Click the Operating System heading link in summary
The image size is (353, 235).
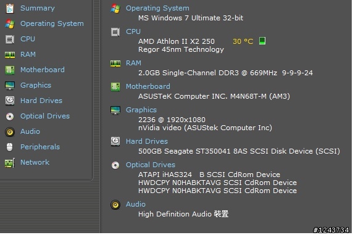tap(157, 9)
